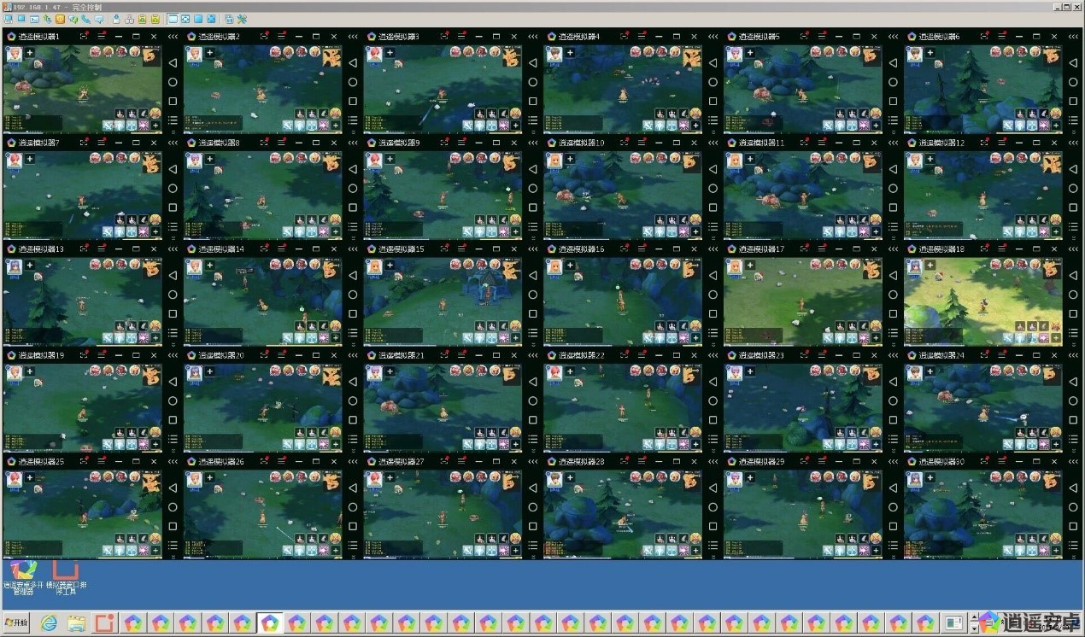Open the minimap in 逍遥模拟器10

point(692,162)
